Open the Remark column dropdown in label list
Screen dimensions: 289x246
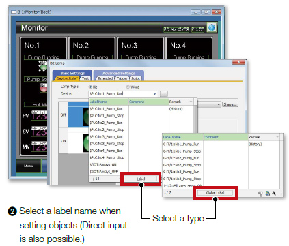point(191,102)
